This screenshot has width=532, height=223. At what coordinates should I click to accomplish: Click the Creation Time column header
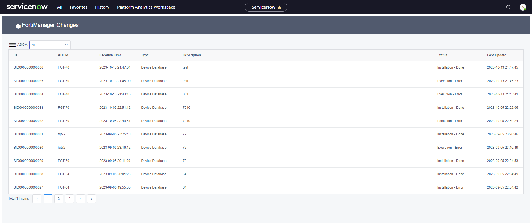pos(111,55)
